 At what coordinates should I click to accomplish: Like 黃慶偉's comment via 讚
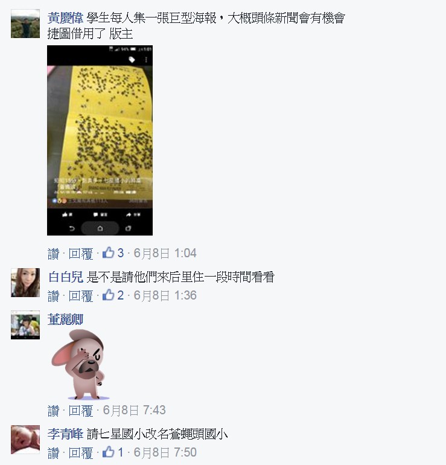(x=53, y=254)
